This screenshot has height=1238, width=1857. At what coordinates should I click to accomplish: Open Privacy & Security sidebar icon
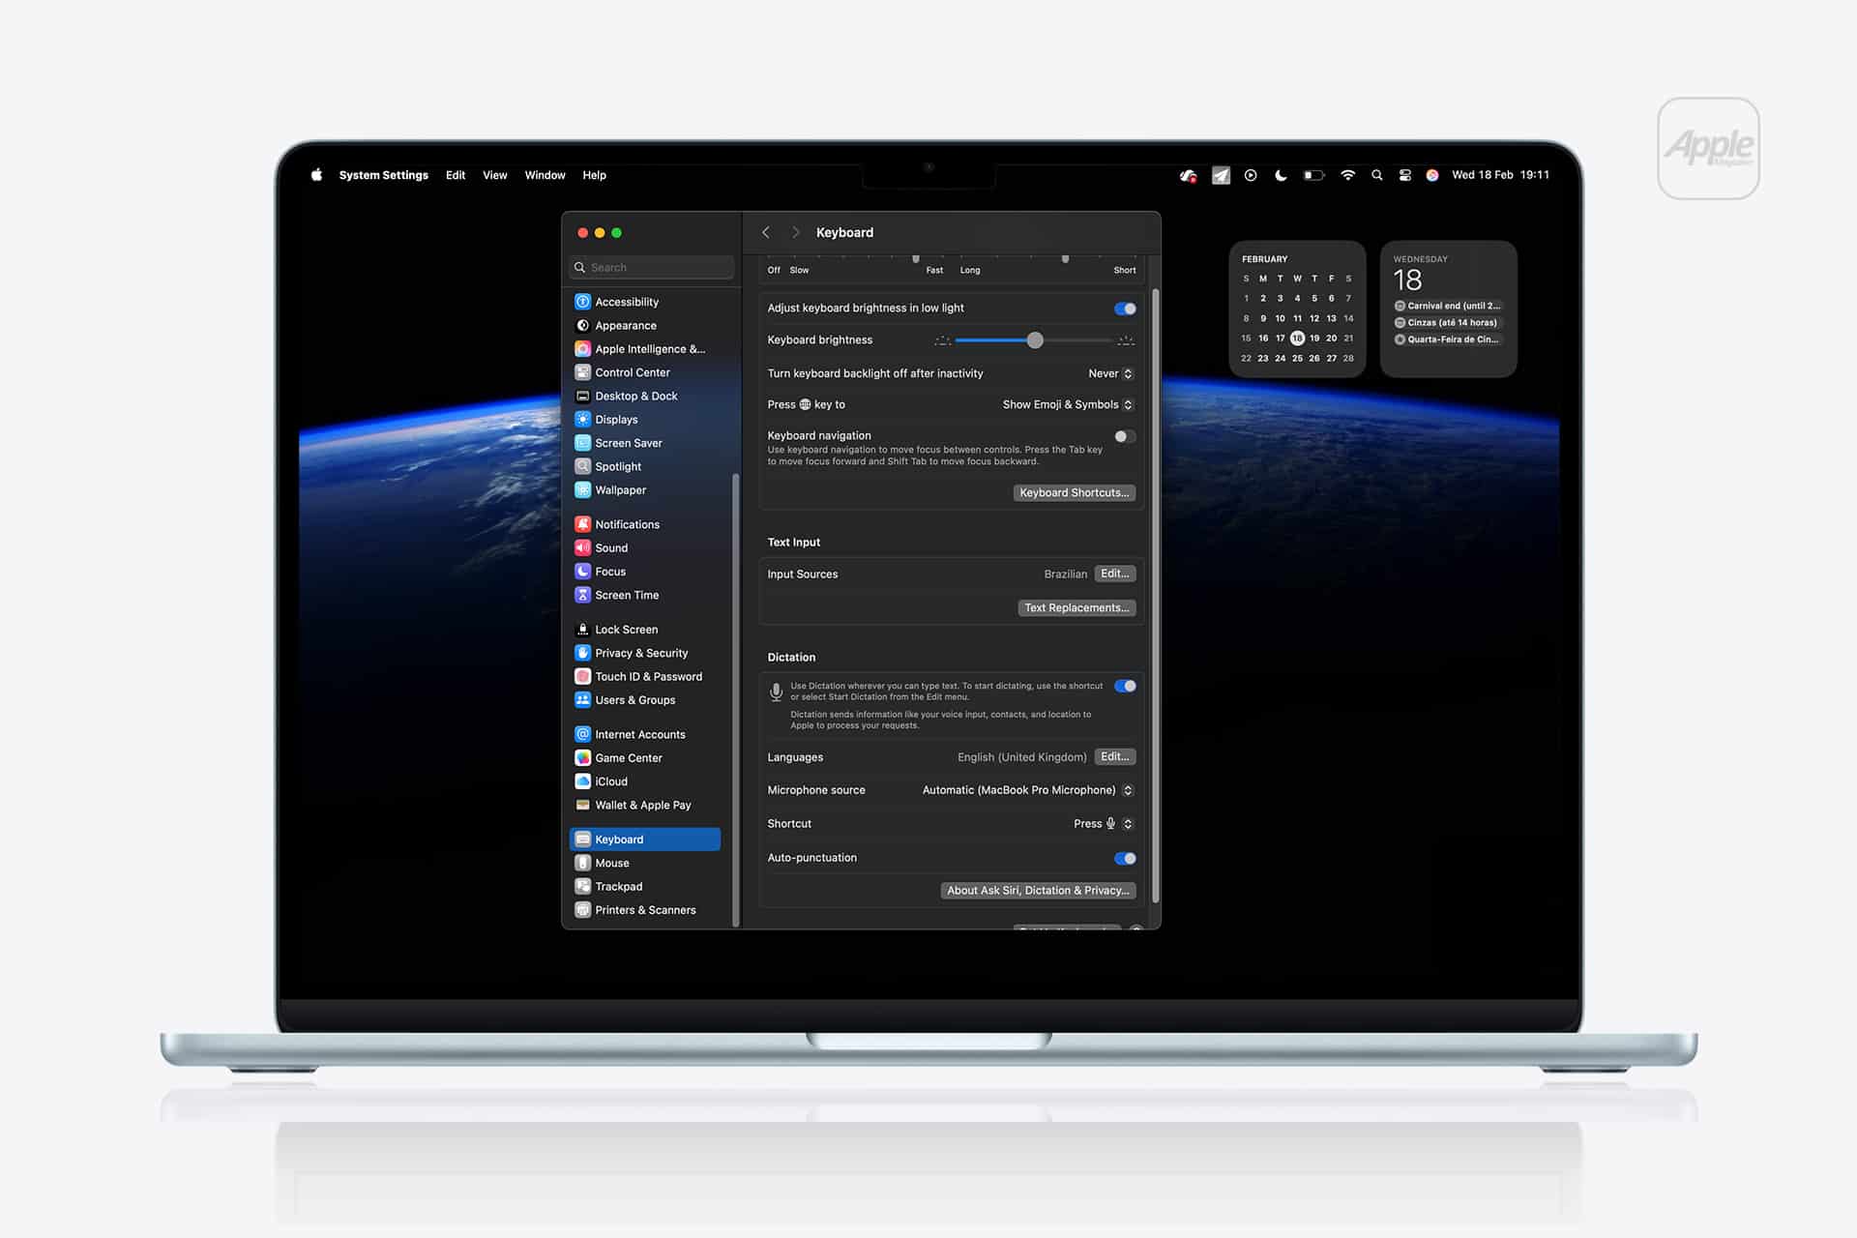pos(582,653)
